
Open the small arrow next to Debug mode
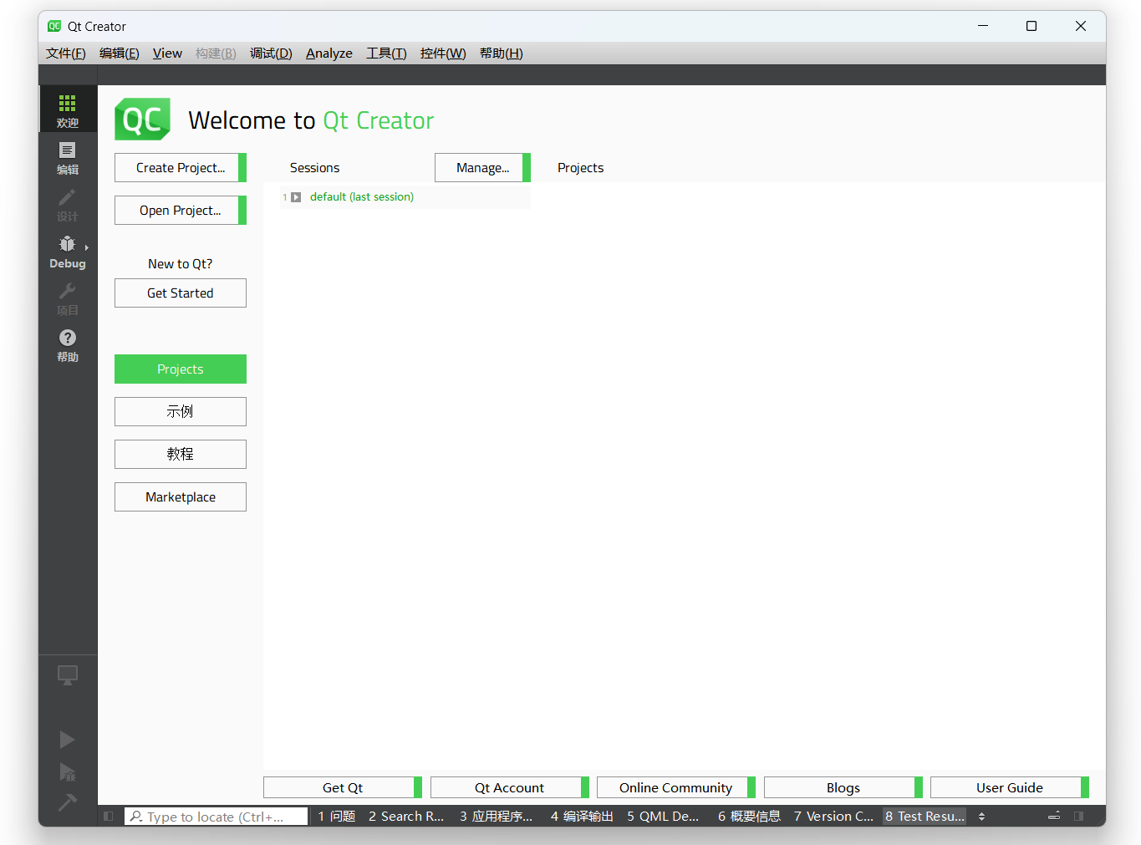87,247
